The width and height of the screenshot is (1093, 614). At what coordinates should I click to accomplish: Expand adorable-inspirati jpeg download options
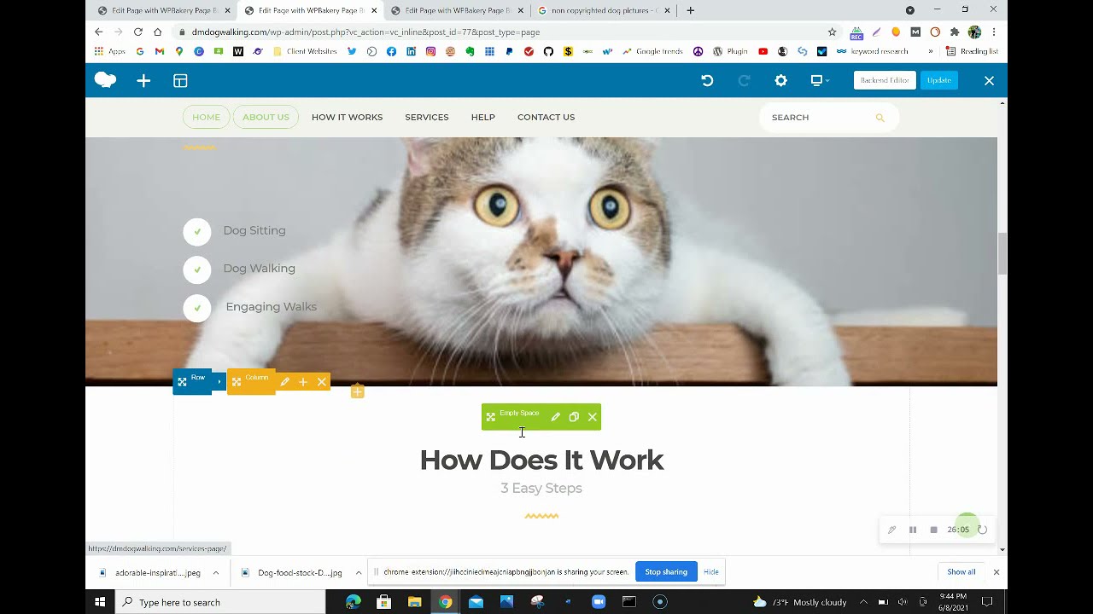(215, 572)
